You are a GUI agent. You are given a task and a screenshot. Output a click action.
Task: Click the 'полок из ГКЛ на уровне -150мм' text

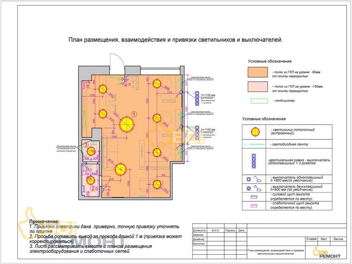point(297,89)
